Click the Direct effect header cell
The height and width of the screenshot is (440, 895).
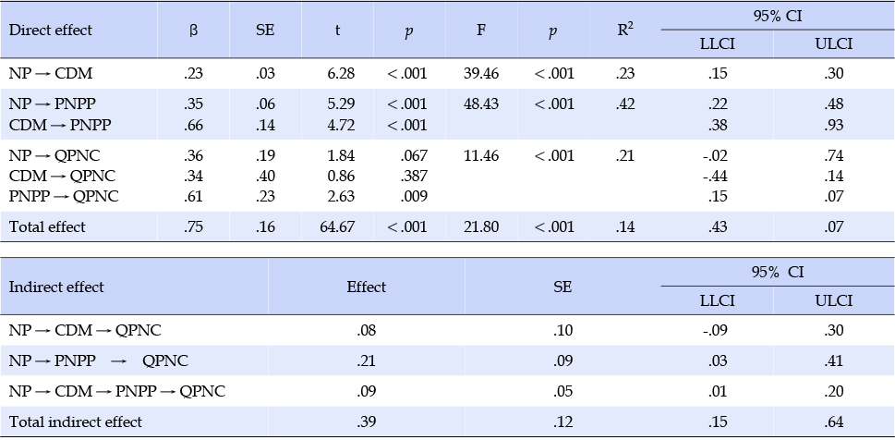click(50, 30)
